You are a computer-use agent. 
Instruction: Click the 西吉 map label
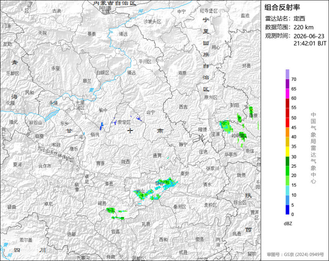pos(183,107)
